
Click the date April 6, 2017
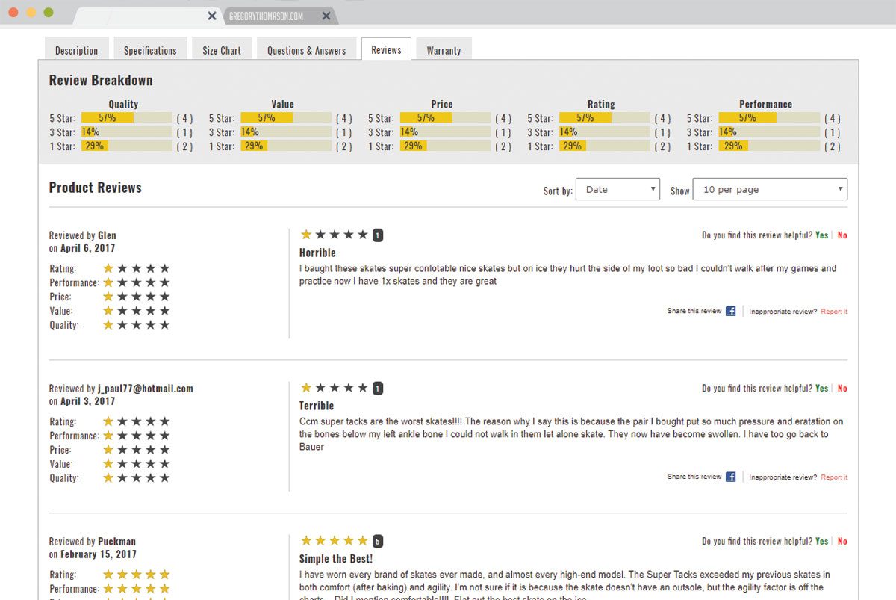point(88,248)
